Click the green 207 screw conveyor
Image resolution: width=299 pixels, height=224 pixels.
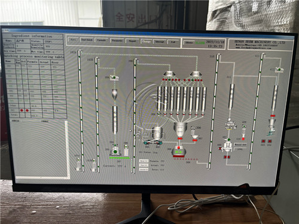pos(120,158)
